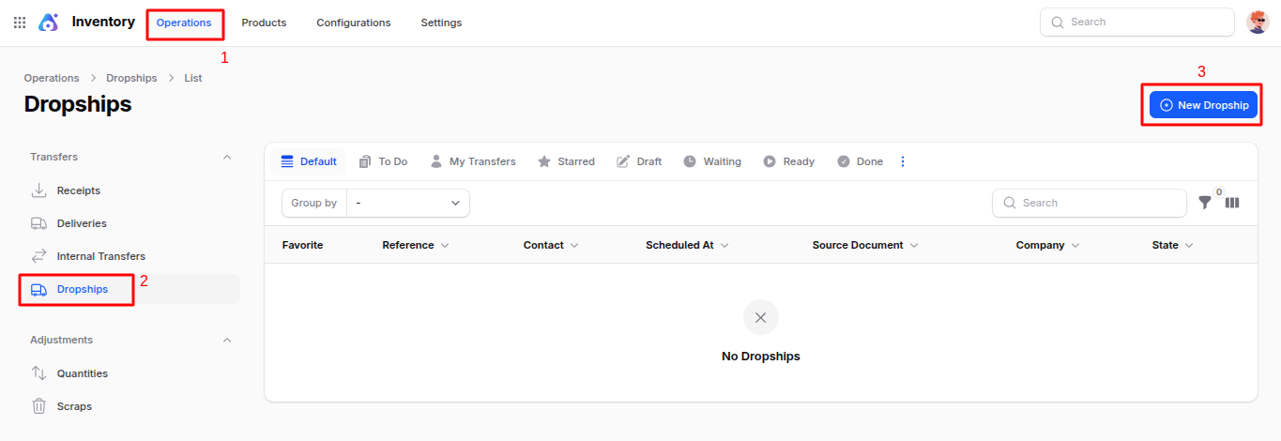Switch to the Done tab
The image size is (1281, 441).
[x=861, y=161]
